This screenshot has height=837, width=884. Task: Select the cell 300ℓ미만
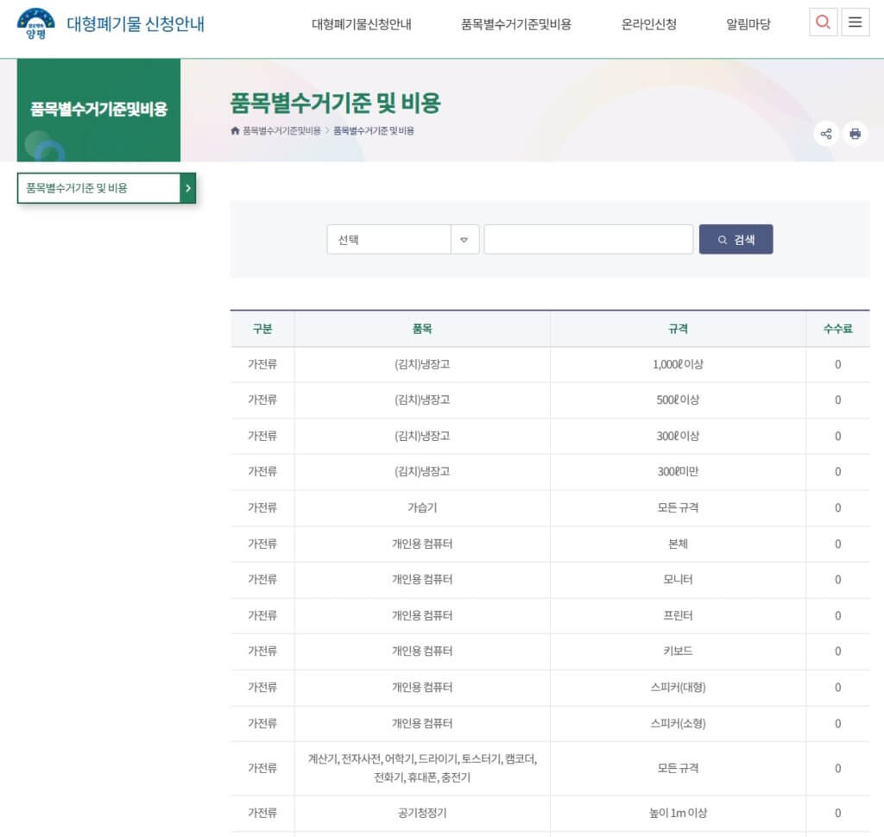click(x=678, y=472)
